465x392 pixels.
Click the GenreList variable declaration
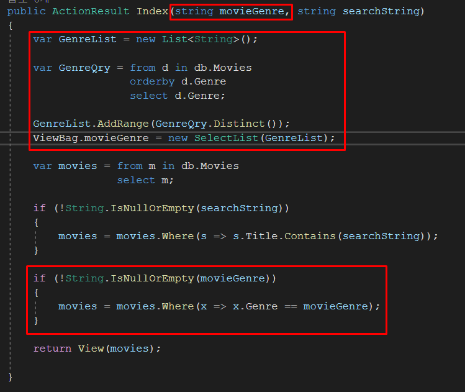click(88, 39)
